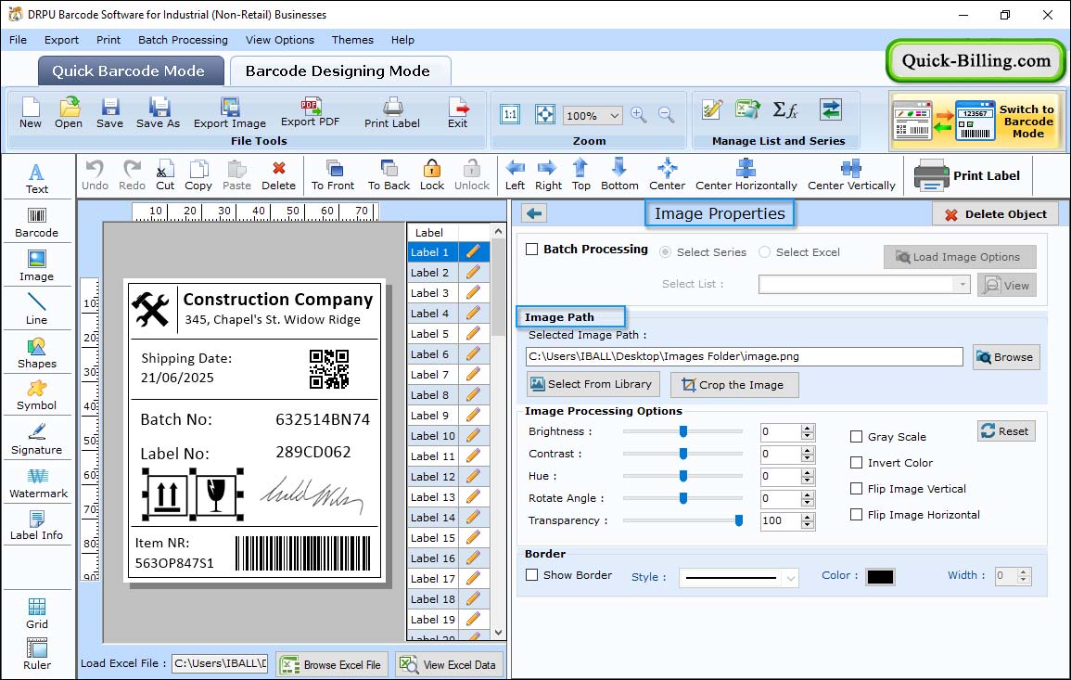Click the New file icon
This screenshot has height=680, width=1071.
30,113
